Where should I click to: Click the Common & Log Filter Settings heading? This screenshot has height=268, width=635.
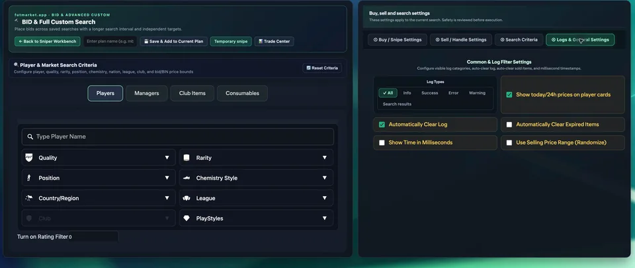click(x=499, y=62)
